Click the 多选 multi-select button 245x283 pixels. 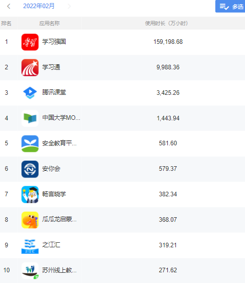coord(230,6)
